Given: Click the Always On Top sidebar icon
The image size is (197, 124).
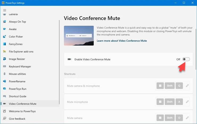Looking at the screenshot, I should click(x=5, y=22).
